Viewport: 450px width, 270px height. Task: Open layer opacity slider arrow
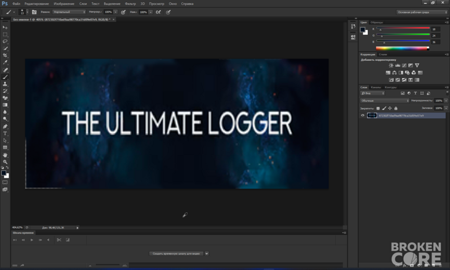[446, 101]
